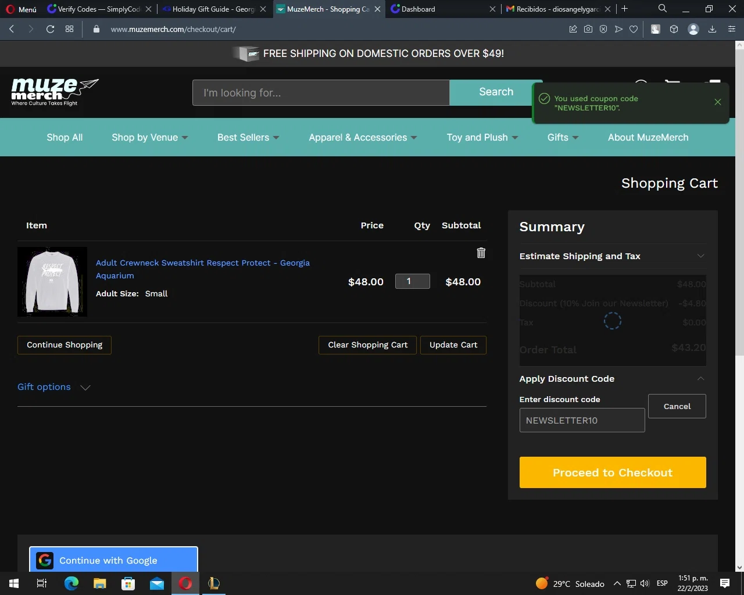744x595 pixels.
Task: Expand Shop by Venue dropdown
Action: [150, 138]
